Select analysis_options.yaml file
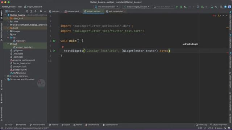 click(x=22, y=60)
